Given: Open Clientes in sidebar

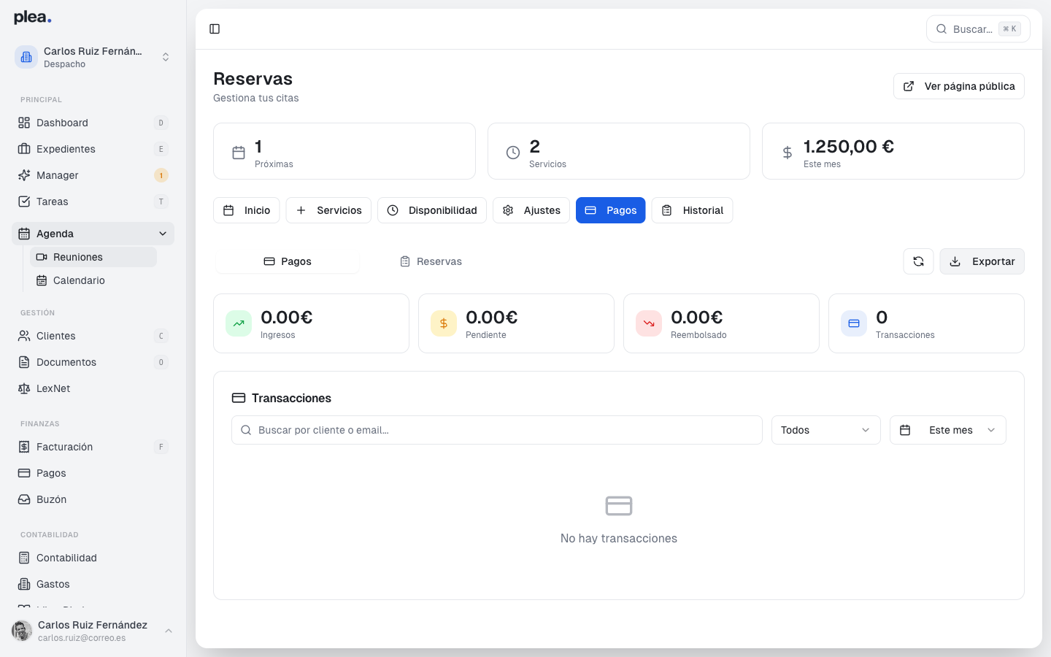Looking at the screenshot, I should click(x=93, y=336).
